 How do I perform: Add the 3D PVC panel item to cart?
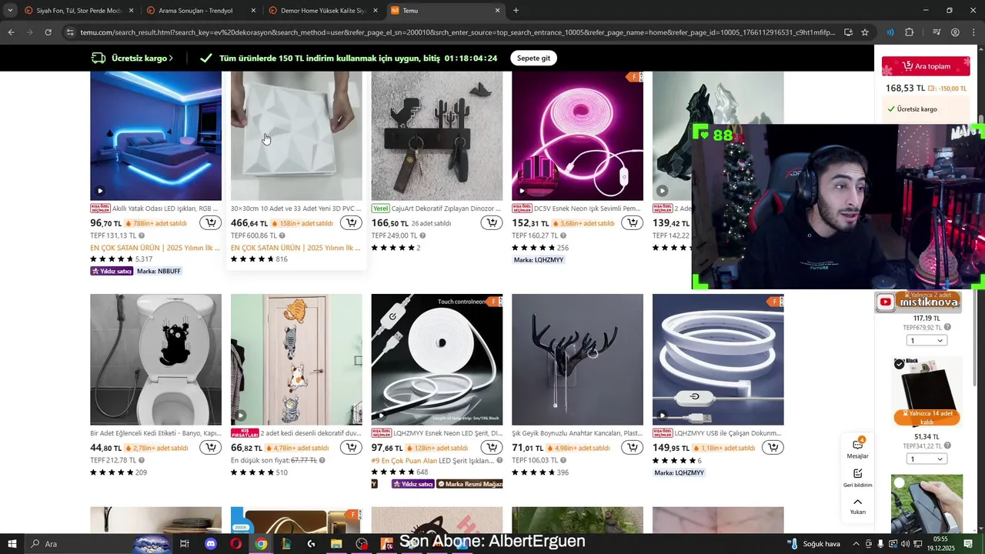click(x=351, y=223)
